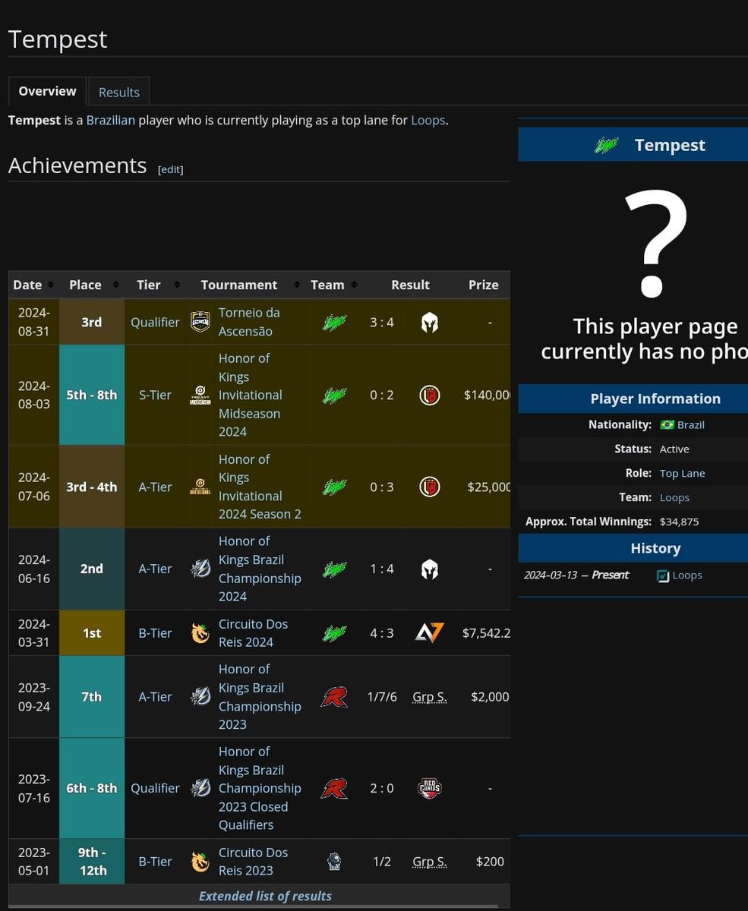Click the Loops logo in the infobox header
748x911 pixels.
click(607, 145)
